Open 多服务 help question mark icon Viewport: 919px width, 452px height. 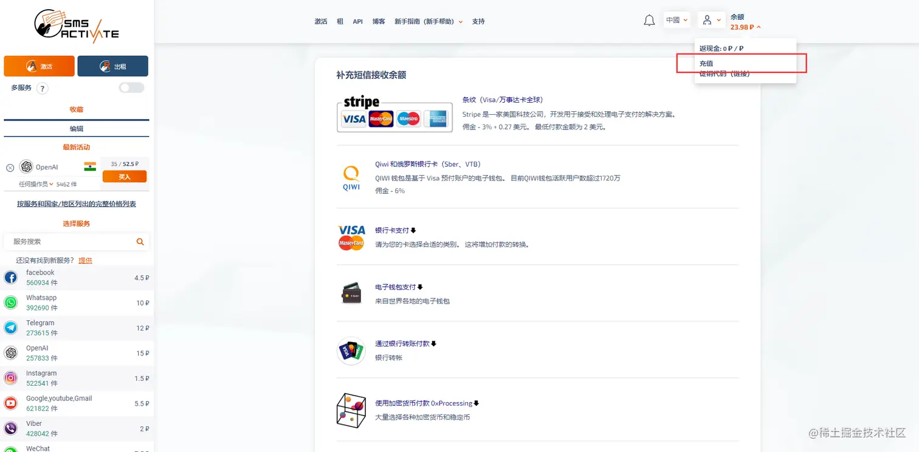[x=41, y=88]
